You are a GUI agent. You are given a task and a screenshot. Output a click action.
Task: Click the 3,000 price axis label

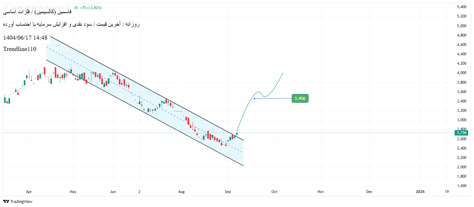pyautogui.click(x=461, y=120)
